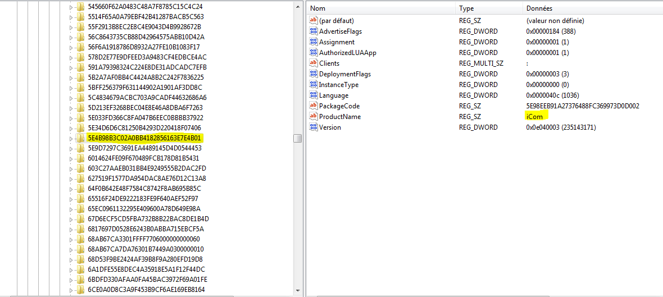Click the Language DWORD value icon

pos(314,95)
